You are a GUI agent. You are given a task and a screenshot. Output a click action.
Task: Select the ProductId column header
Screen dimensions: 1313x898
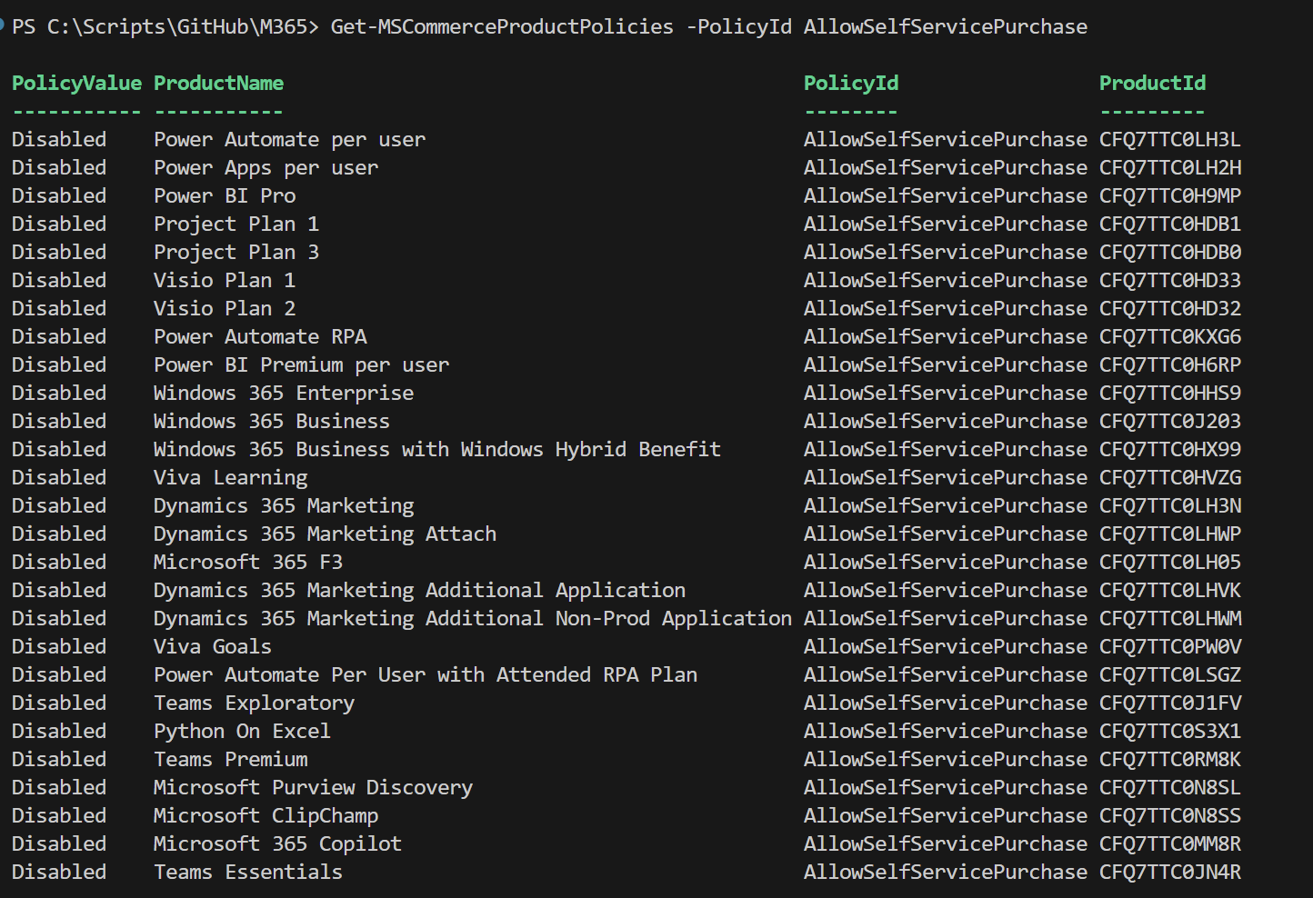click(1152, 84)
